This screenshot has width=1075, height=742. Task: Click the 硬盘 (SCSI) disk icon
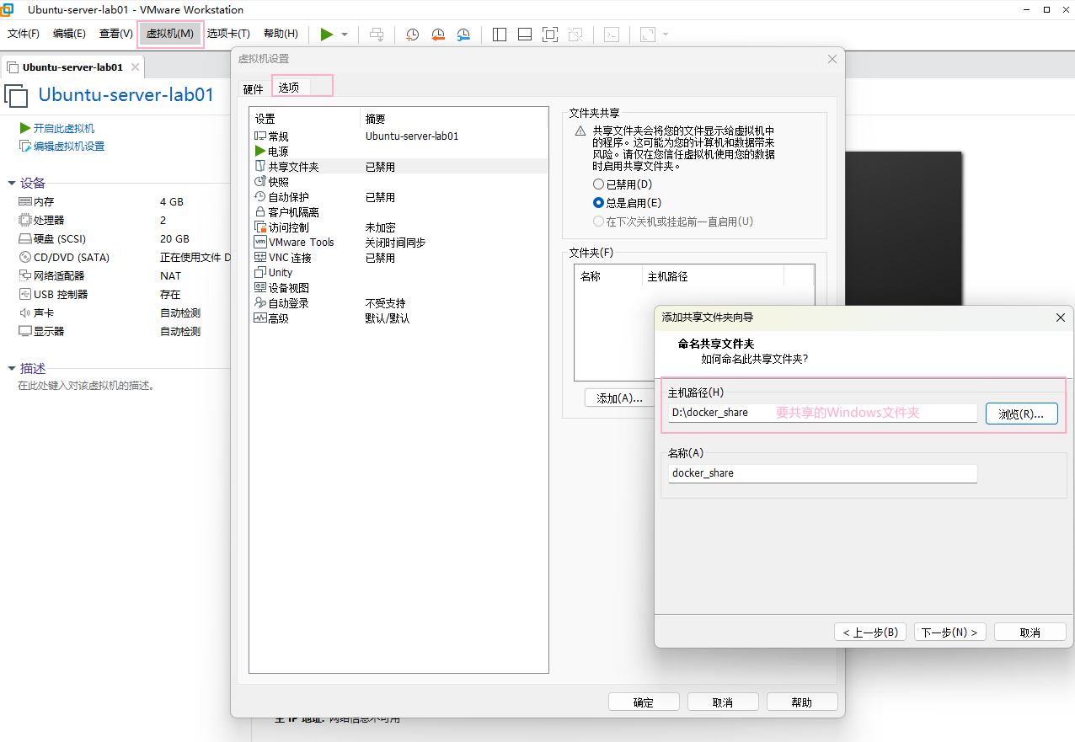pyautogui.click(x=24, y=238)
